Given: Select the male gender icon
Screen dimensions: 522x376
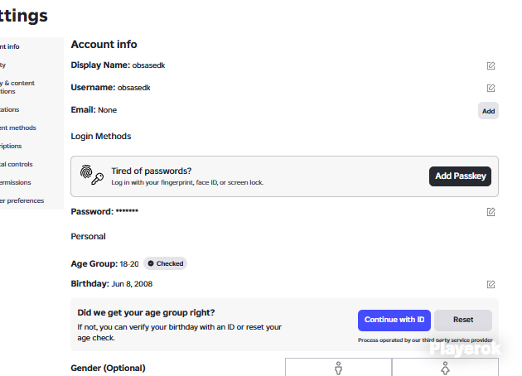Looking at the screenshot, I should pyautogui.click(x=338, y=368).
